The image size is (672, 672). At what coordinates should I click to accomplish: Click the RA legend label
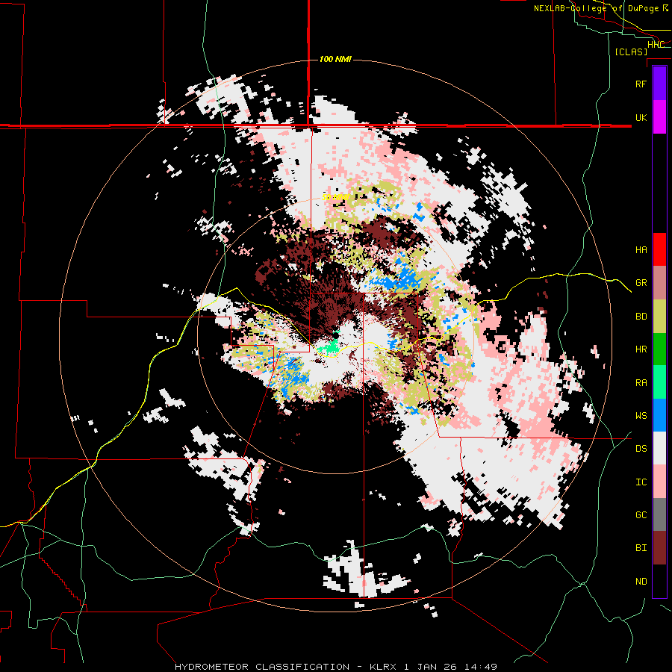tap(641, 382)
